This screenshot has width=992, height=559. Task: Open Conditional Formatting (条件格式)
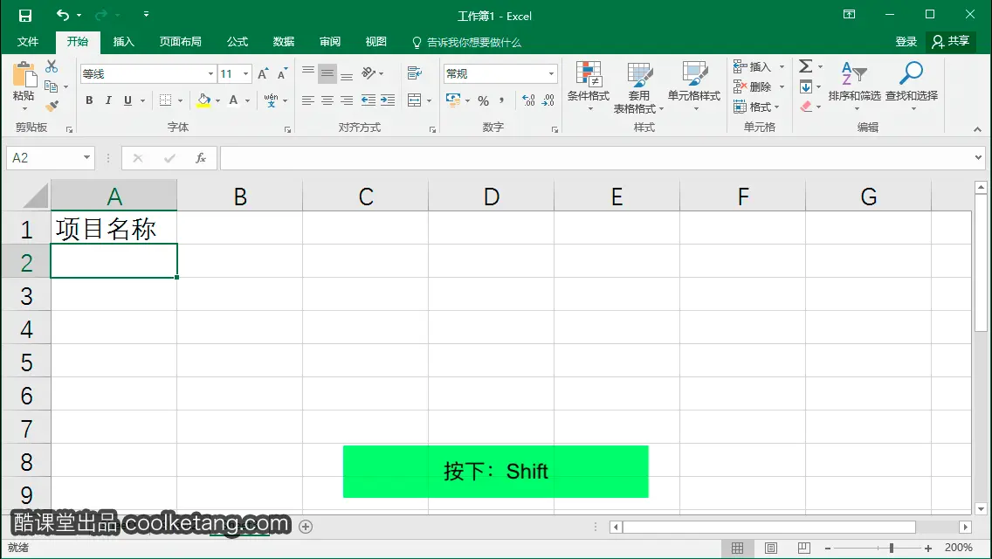[589, 86]
